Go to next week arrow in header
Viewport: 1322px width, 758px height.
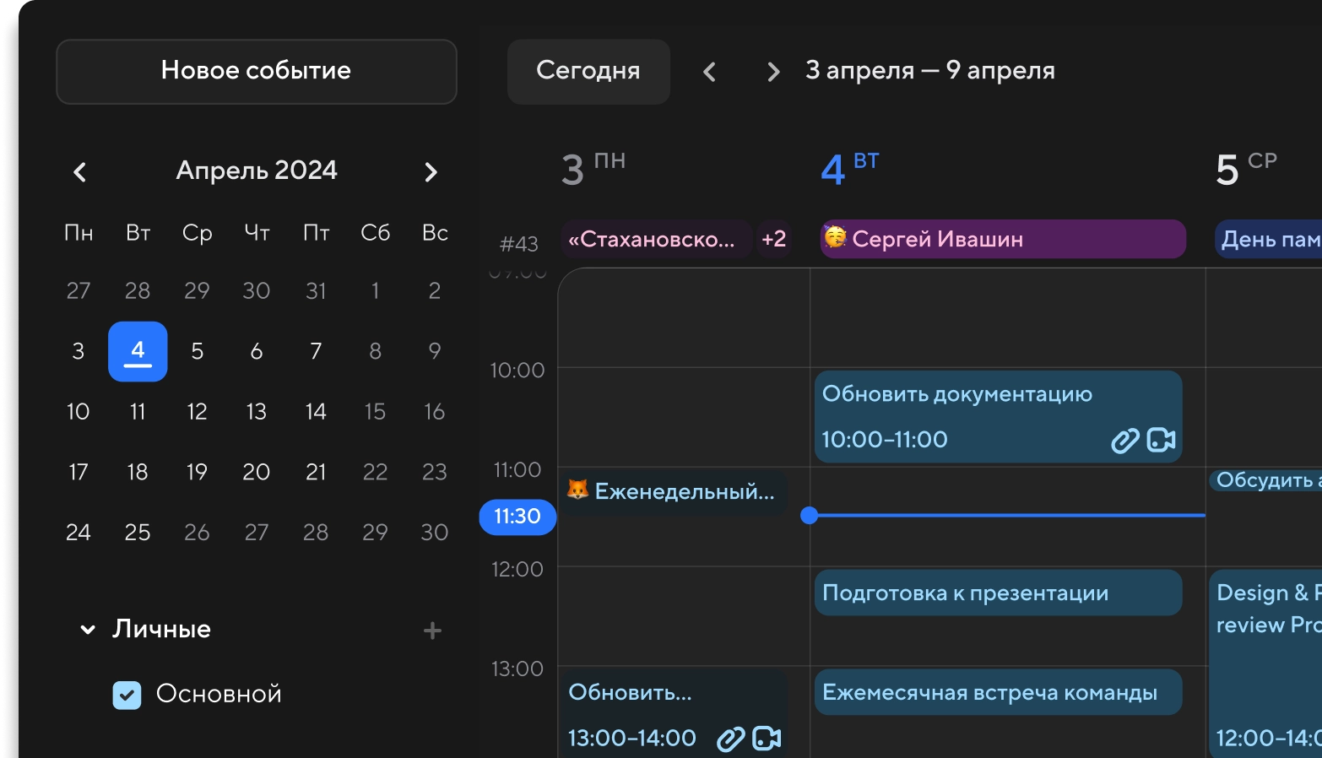coord(772,73)
